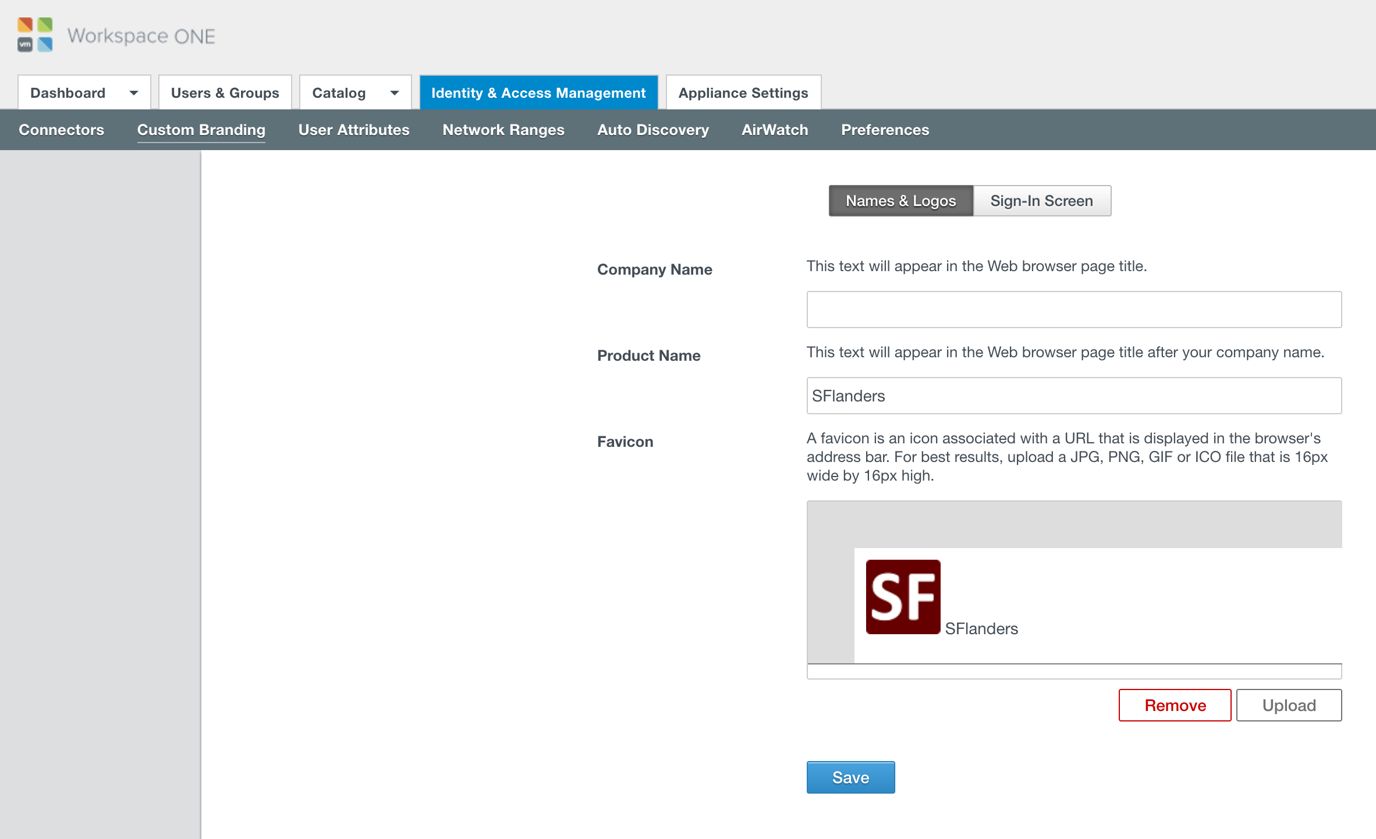This screenshot has height=839, width=1376.
Task: Open the Users & Groups tab
Action: [x=225, y=93]
